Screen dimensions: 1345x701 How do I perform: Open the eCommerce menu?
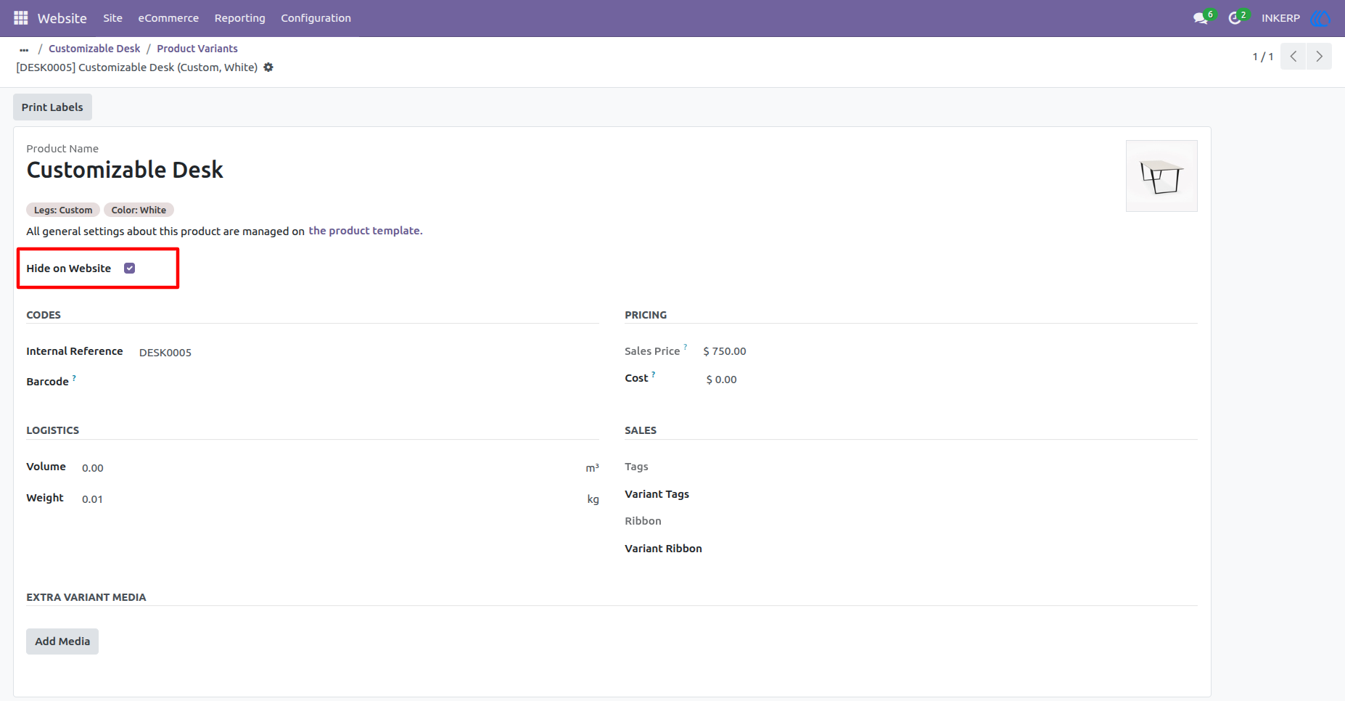pyautogui.click(x=168, y=18)
